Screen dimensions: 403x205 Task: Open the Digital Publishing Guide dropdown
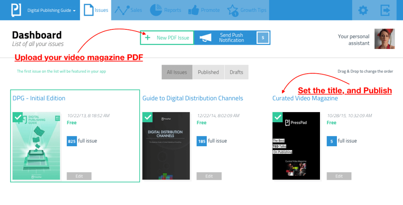(x=52, y=11)
